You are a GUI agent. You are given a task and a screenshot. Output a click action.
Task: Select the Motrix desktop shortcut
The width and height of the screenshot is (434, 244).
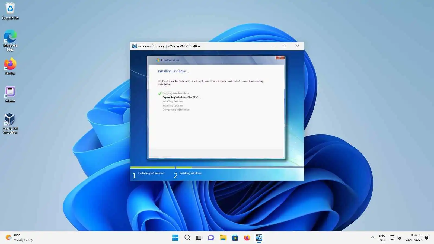(10, 94)
